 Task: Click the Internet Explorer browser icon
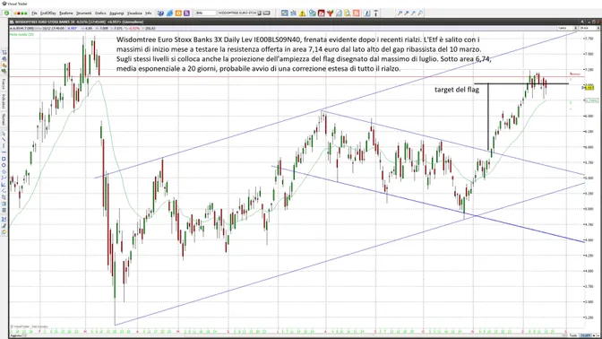pos(169,13)
